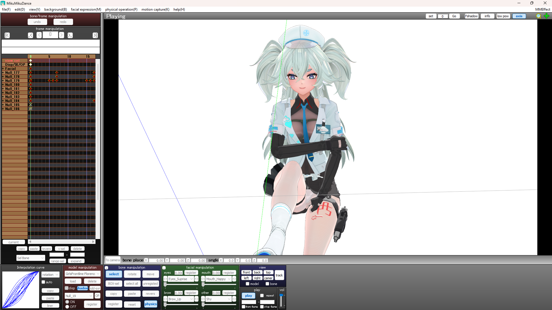Open the Brow_Up morph dropdown
The image size is (552, 310).
coord(181,299)
